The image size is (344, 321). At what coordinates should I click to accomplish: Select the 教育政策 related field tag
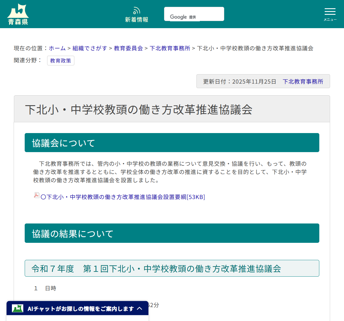coord(60,60)
